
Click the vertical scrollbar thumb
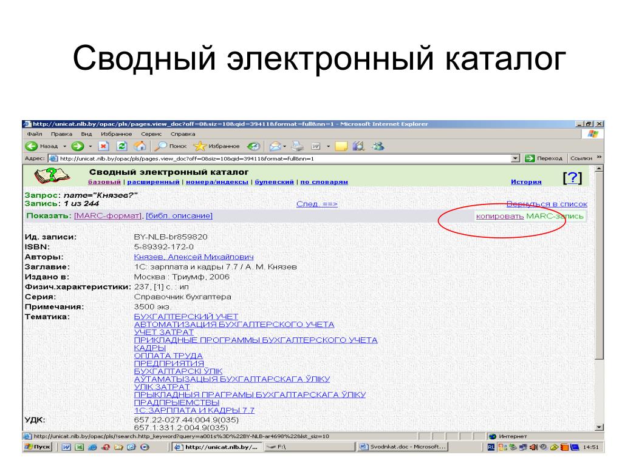pyautogui.click(x=600, y=265)
